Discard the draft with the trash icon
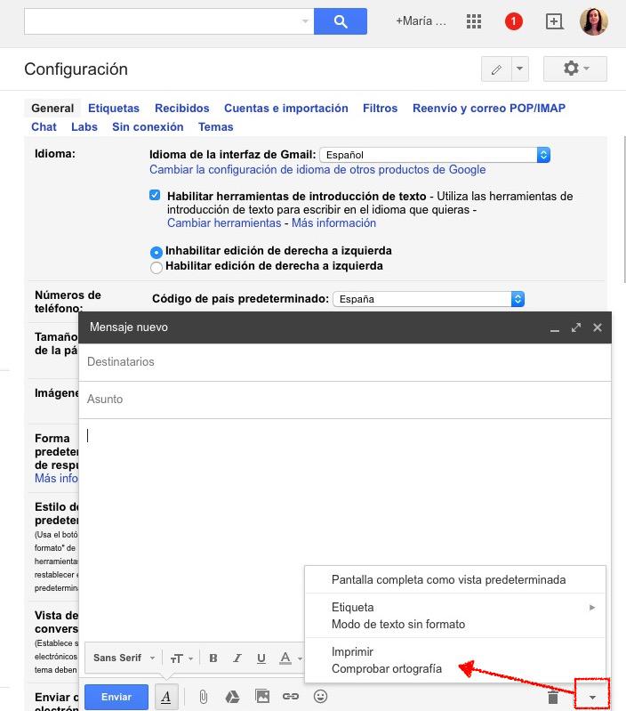Screen dimensions: 626x711 coord(553,697)
